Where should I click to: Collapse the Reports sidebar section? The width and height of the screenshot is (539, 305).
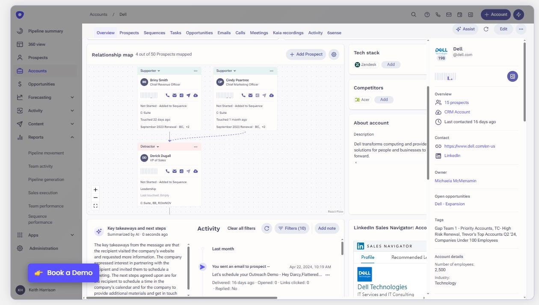[x=72, y=137]
